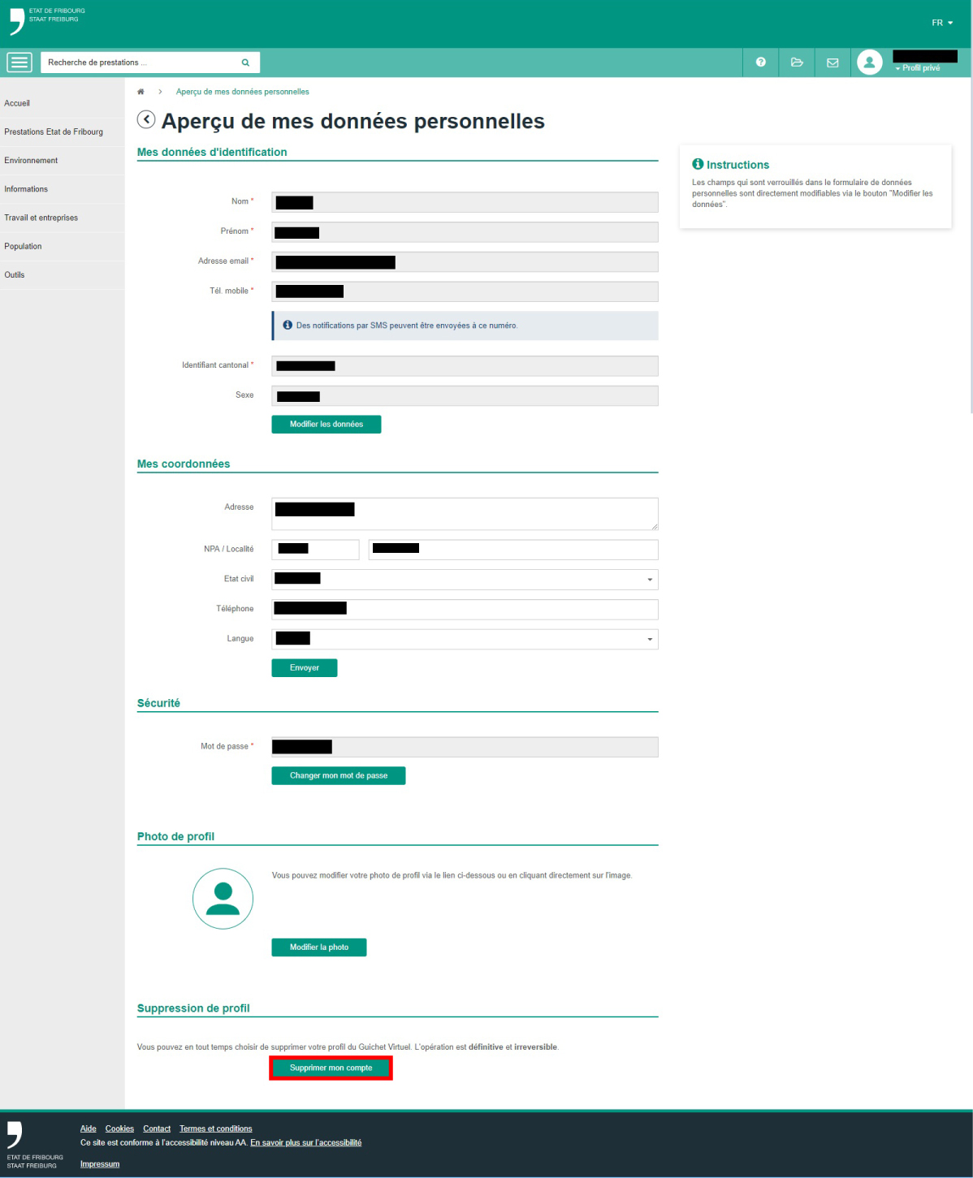Click the back arrow beside page title
973x1178 pixels.
coord(146,120)
